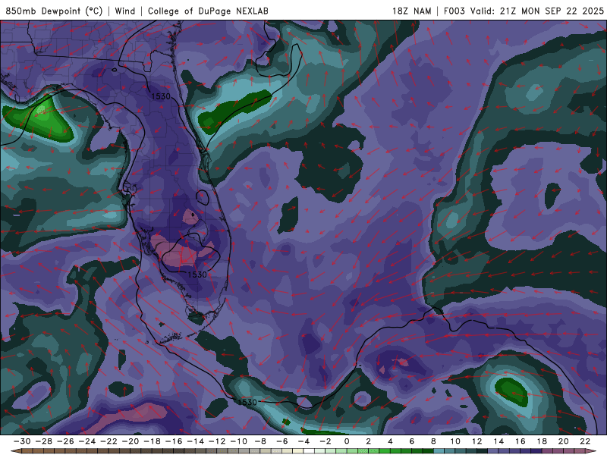This screenshot has height=455, width=607.
Task: Click the 1530 contour label over northern Florida
Action: pos(161,96)
